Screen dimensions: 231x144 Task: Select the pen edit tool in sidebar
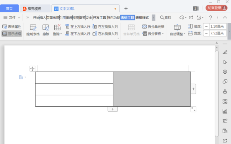(x=225, y=52)
